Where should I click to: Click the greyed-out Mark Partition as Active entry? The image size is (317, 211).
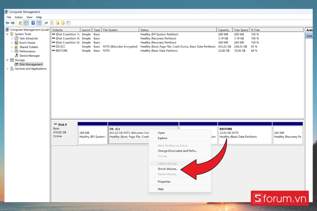coord(180,146)
